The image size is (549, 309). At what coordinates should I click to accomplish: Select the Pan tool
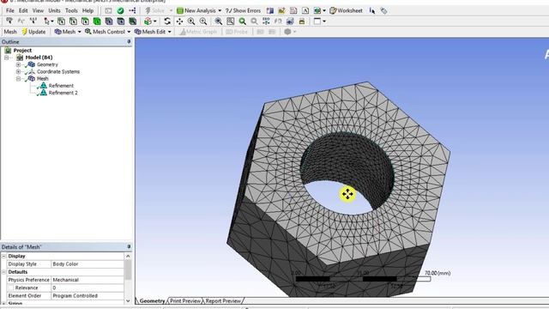pos(179,21)
